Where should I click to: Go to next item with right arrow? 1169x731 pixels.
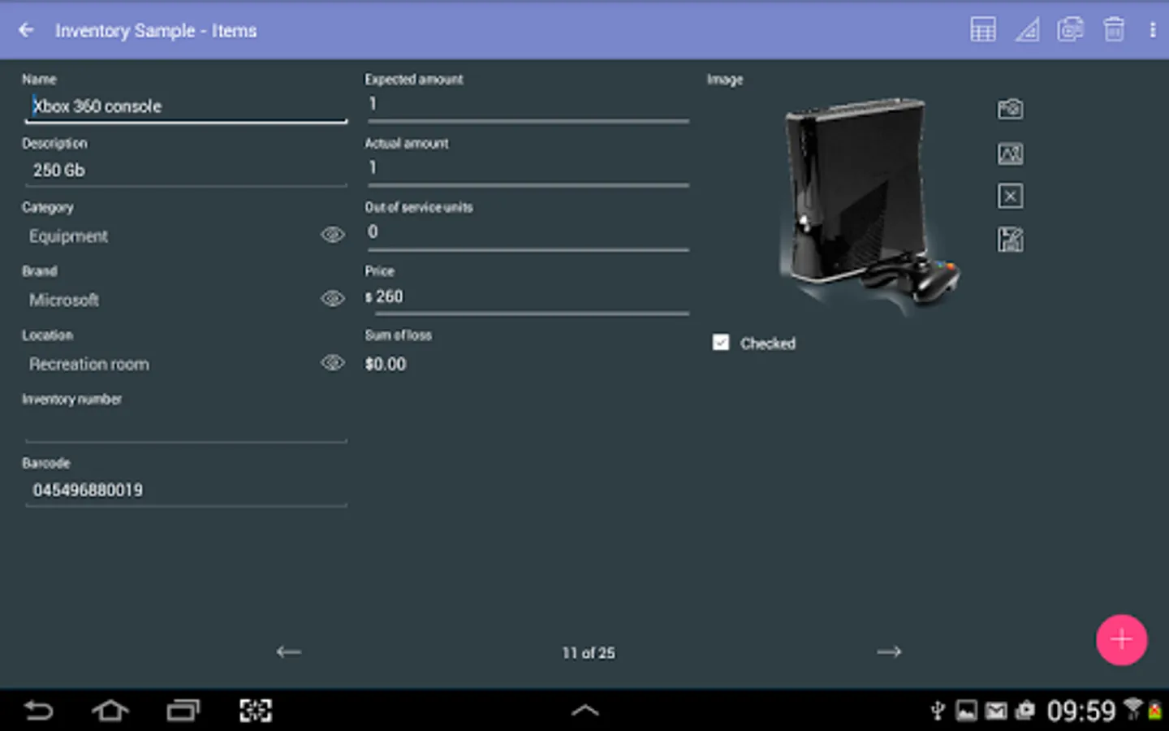point(889,651)
